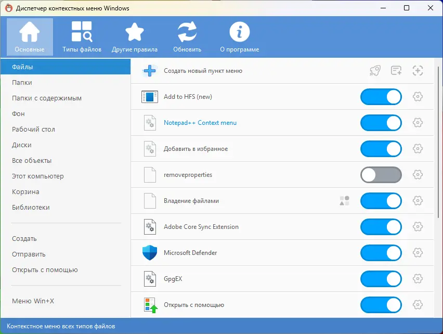Image resolution: width=443 pixels, height=334 pixels.
Task: Click the Adobe Core Sync Extension label
Action: pos(201,227)
